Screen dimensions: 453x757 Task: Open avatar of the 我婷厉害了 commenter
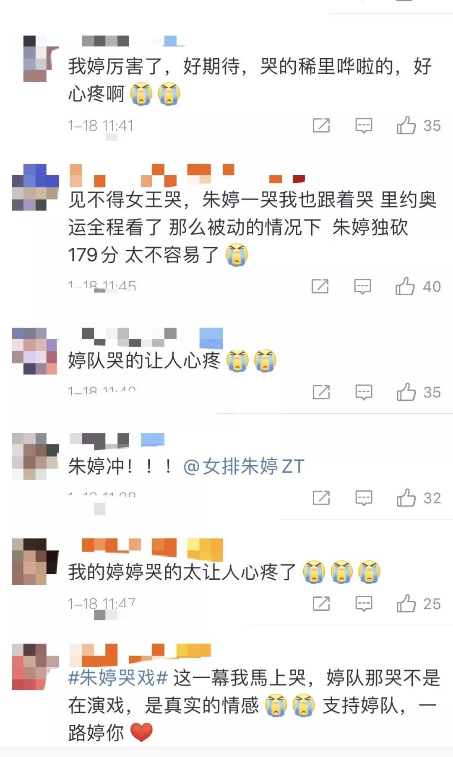coord(35,59)
